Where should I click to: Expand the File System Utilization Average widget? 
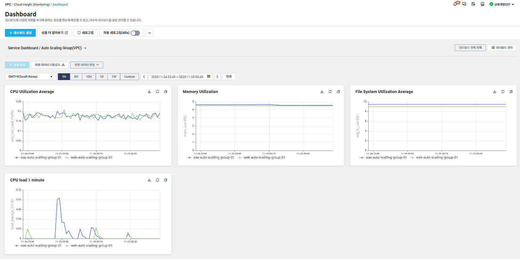pyautogui.click(x=511, y=92)
